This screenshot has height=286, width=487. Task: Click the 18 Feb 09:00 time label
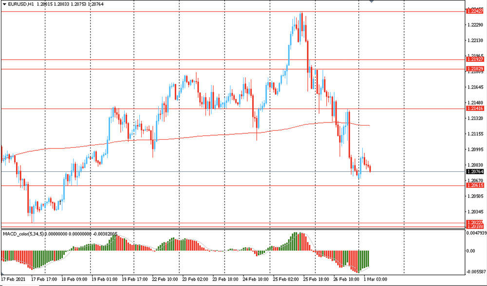[x=74, y=279]
